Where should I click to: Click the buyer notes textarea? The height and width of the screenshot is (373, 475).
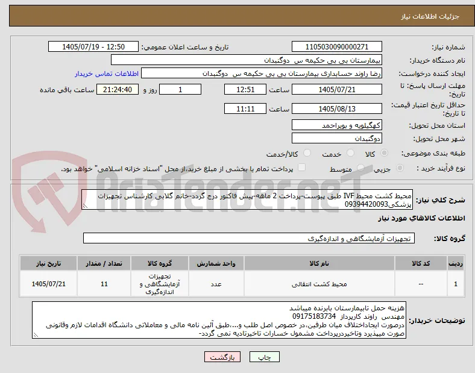219,320
